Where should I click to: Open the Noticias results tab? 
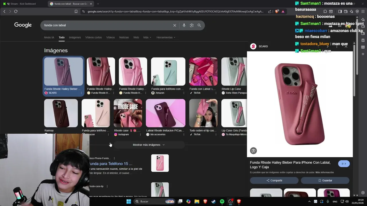[124, 37]
